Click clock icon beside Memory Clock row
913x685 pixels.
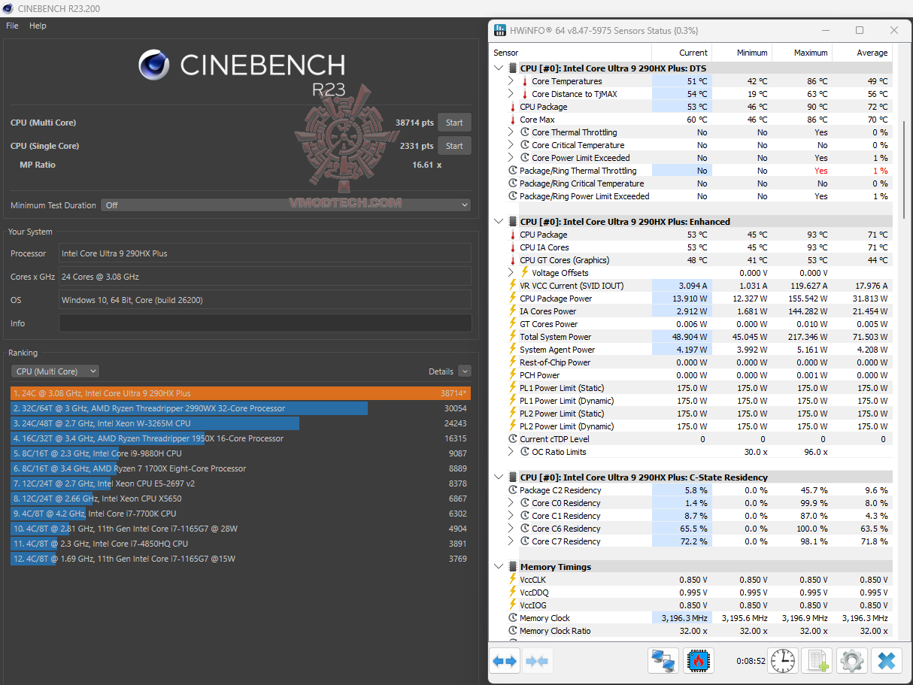pyautogui.click(x=513, y=618)
